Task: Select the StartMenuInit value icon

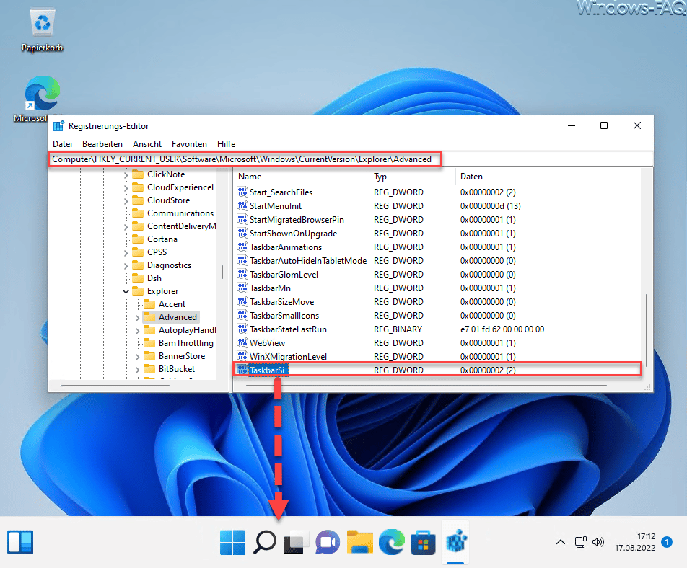Action: (242, 205)
